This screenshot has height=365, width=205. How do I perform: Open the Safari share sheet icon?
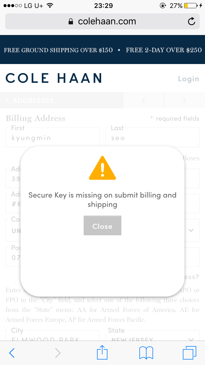click(102, 352)
